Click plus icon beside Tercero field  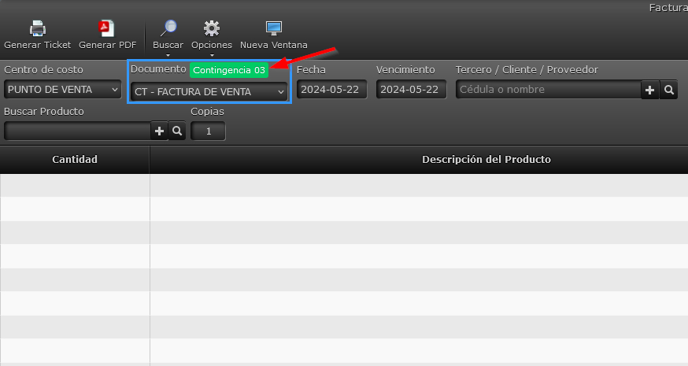coord(650,91)
